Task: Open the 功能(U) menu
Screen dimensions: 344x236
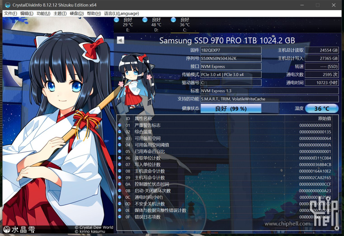Action: click(44, 13)
